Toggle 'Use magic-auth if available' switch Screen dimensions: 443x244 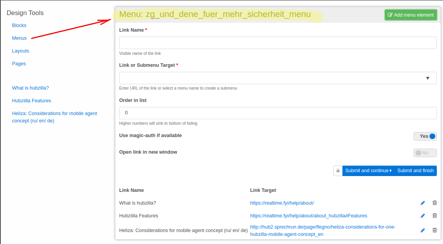click(425, 136)
